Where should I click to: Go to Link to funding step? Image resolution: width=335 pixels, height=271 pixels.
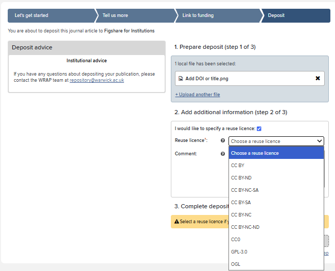point(218,15)
